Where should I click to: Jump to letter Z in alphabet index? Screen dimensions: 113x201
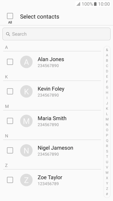coord(107,189)
